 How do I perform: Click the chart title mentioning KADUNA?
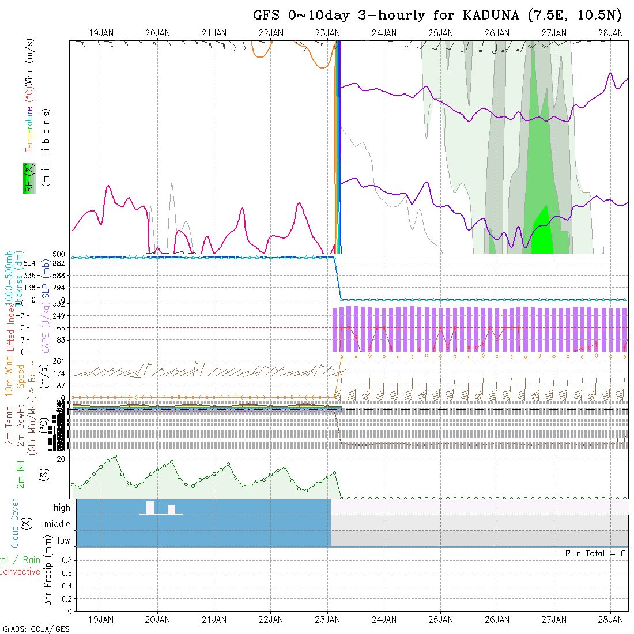[x=438, y=16]
